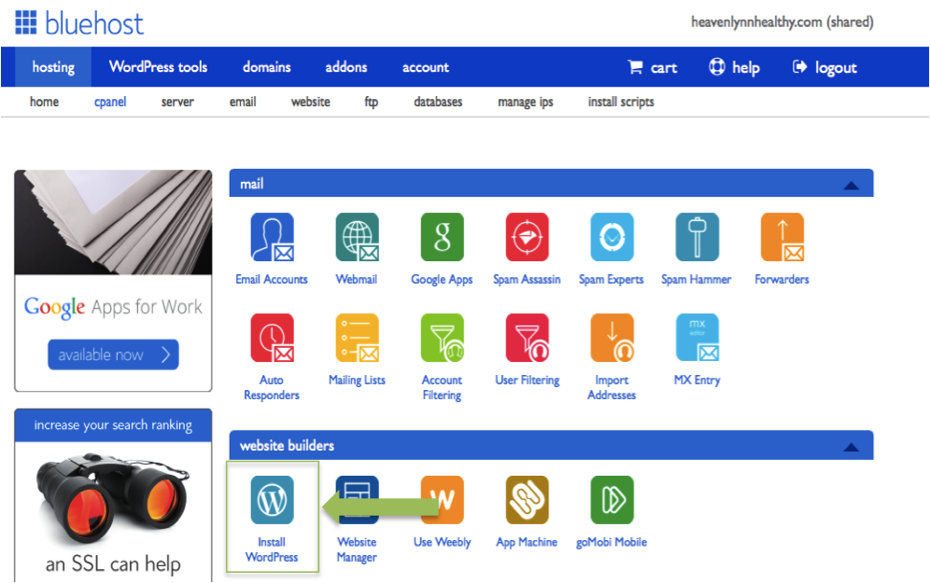Open Spam Assassin tool
Image resolution: width=930 pixels, height=583 pixels.
527,238
